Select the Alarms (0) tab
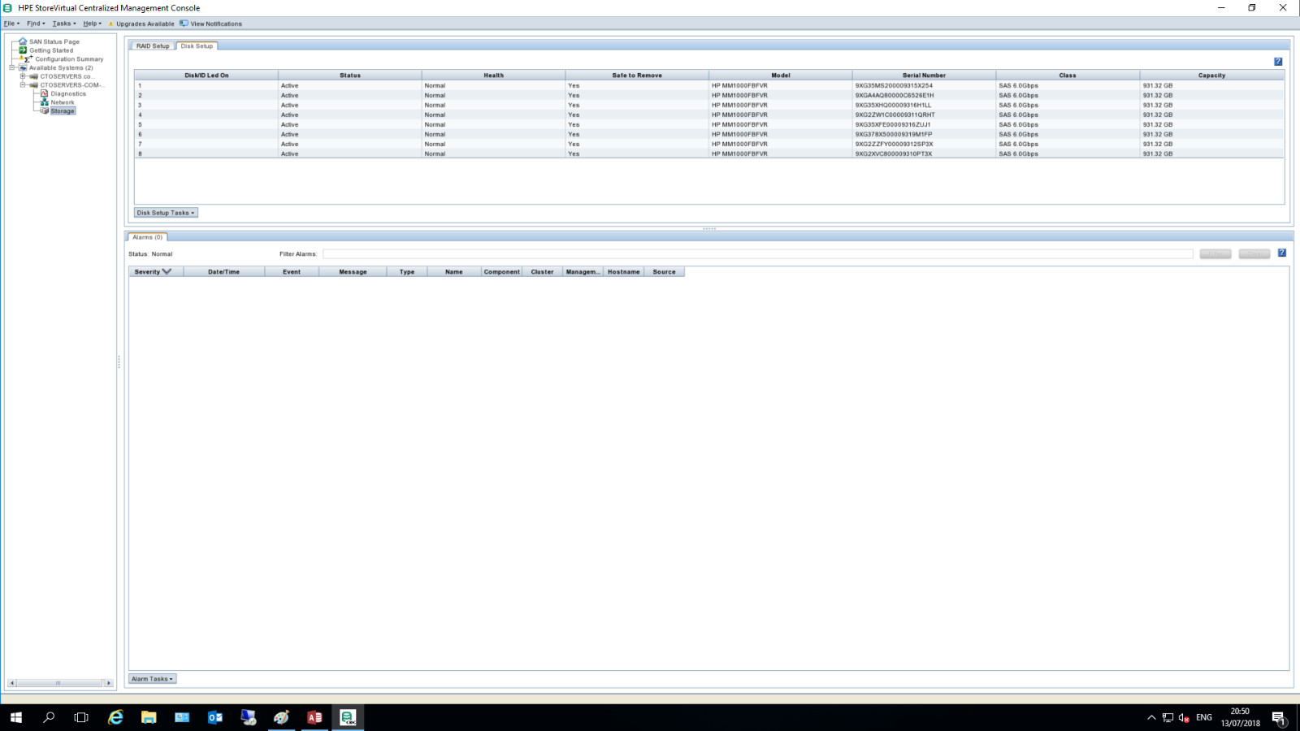Image resolution: width=1300 pixels, height=731 pixels. (x=147, y=237)
